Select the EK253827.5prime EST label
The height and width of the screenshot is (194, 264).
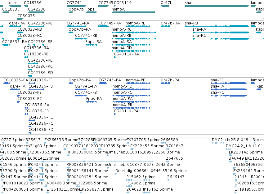[x=96, y=189]
